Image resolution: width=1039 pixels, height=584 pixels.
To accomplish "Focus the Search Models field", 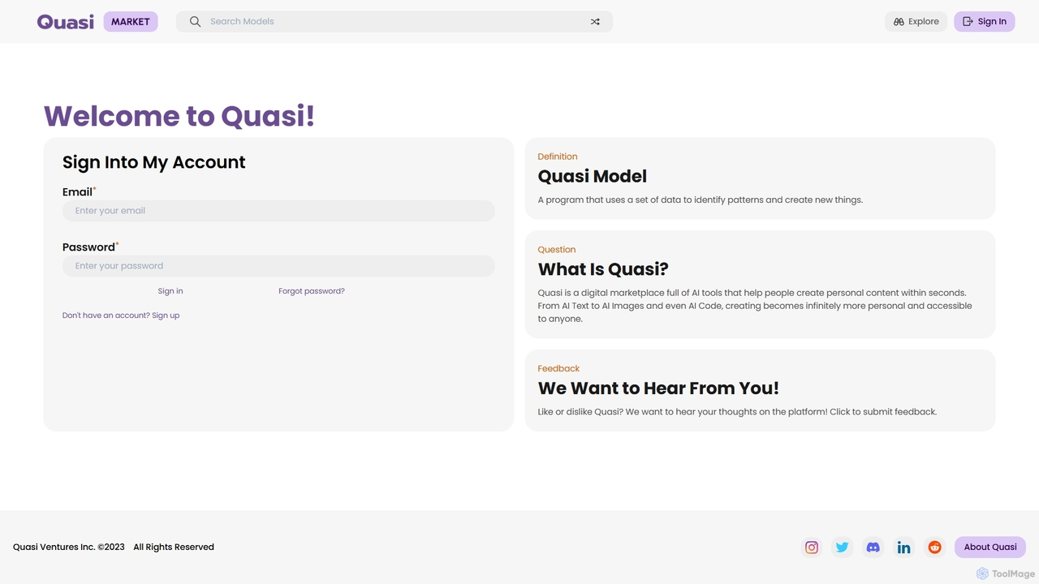I will (x=394, y=22).
